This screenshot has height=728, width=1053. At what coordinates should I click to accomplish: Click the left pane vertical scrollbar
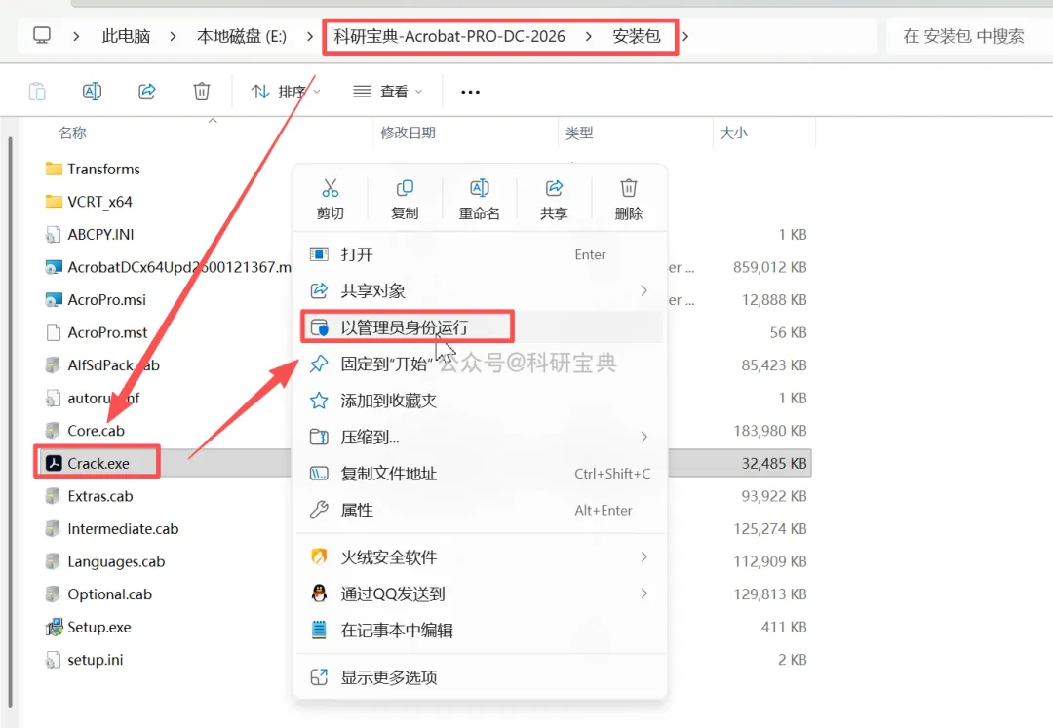(x=10, y=421)
